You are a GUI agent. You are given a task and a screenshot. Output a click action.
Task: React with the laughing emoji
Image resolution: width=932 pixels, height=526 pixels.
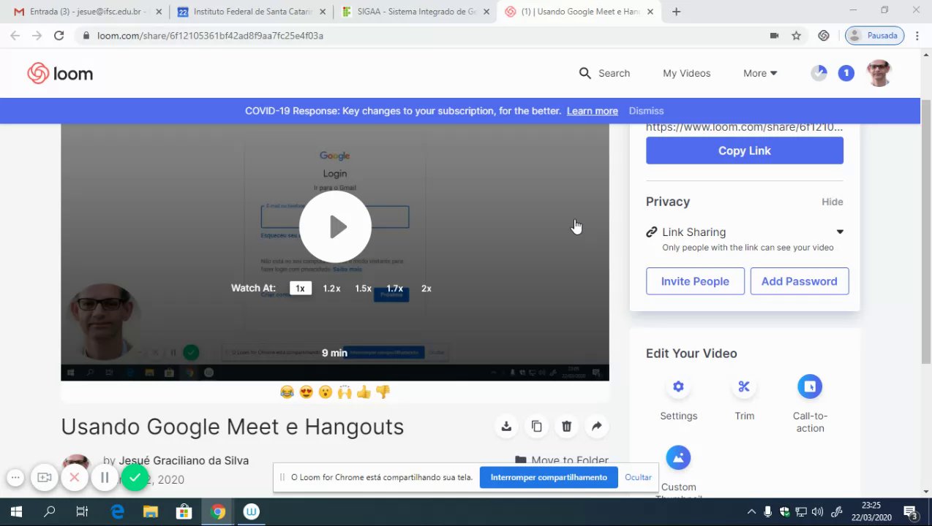click(x=288, y=392)
